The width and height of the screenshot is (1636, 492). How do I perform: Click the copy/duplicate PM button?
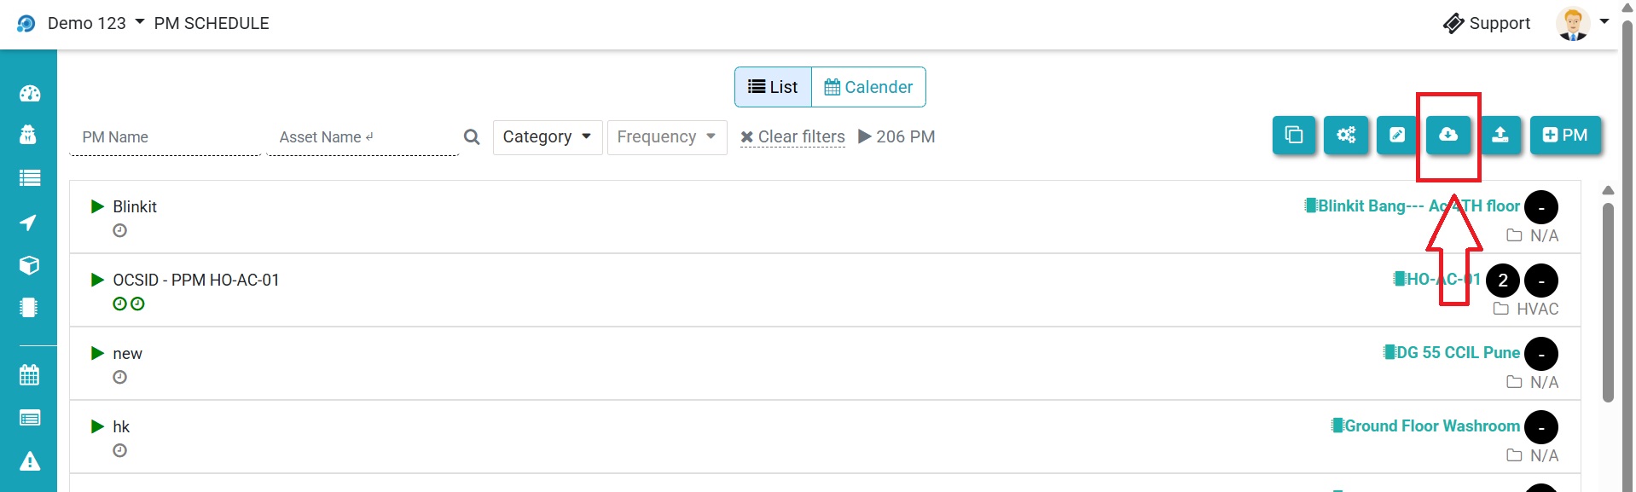1294,135
